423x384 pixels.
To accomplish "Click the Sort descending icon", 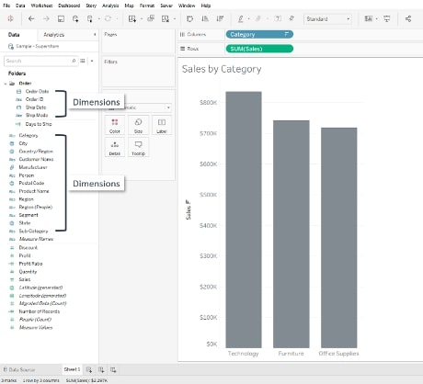I will (x=220, y=19).
